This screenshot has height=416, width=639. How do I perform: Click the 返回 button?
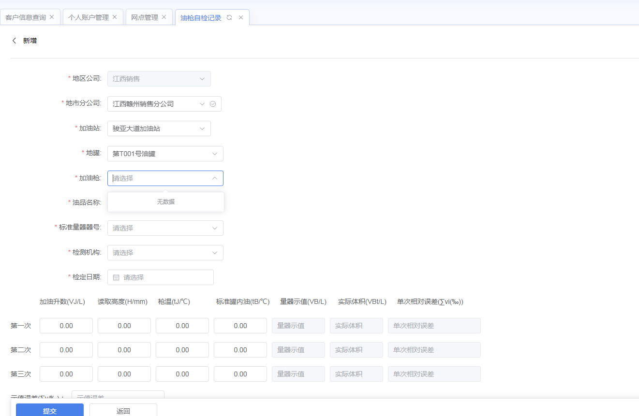[x=123, y=411]
